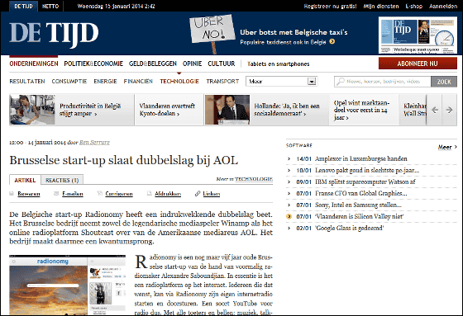Click the Uber No protest sign image

[212, 33]
